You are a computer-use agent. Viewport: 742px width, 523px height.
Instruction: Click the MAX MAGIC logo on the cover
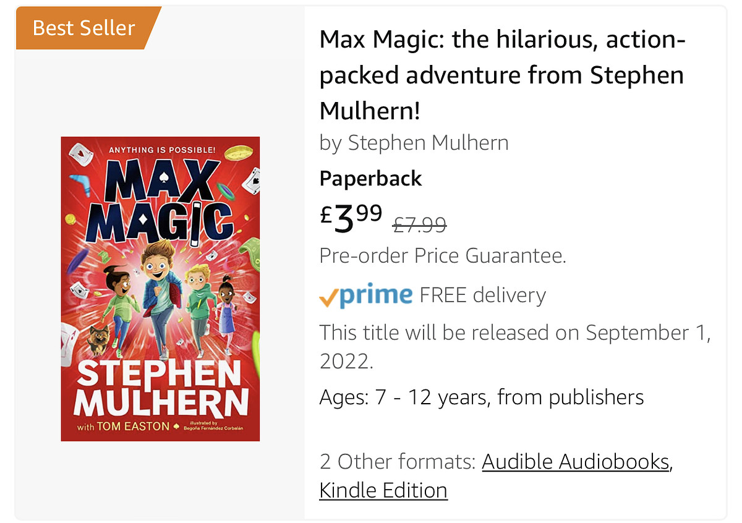(x=163, y=201)
